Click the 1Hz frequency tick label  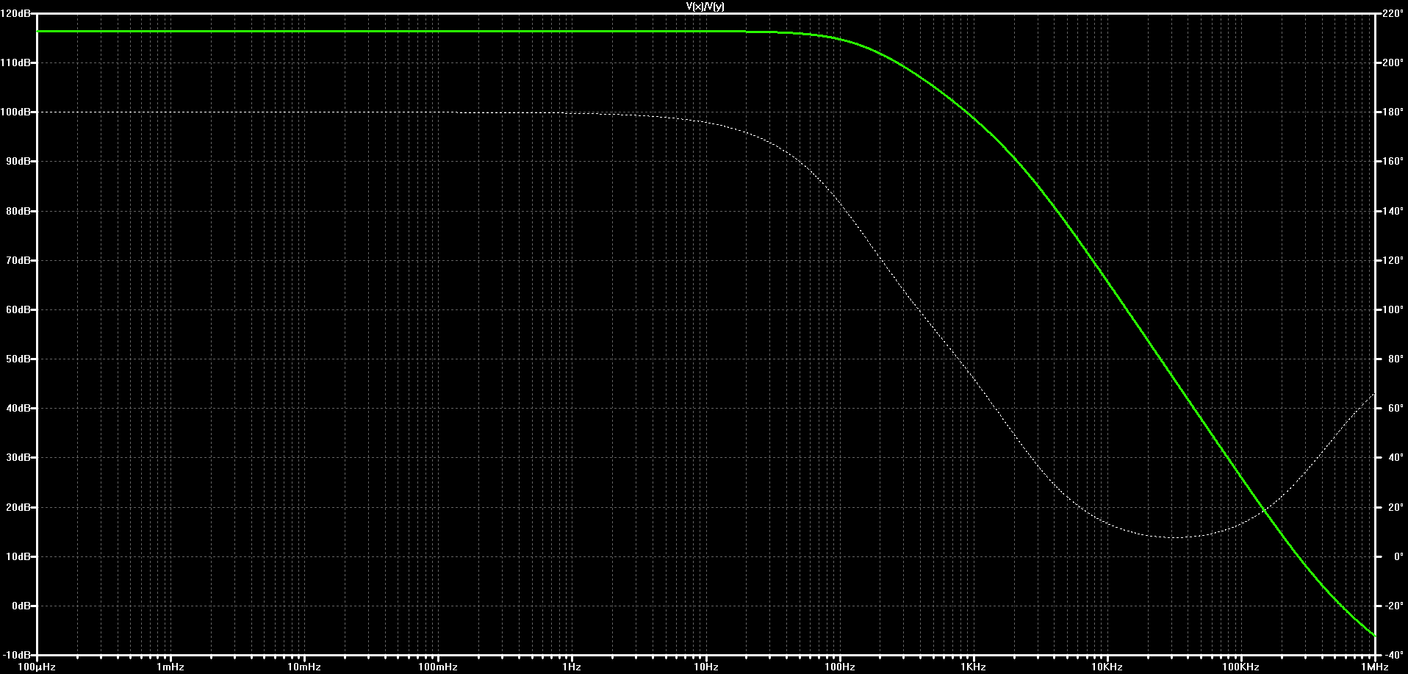(572, 667)
